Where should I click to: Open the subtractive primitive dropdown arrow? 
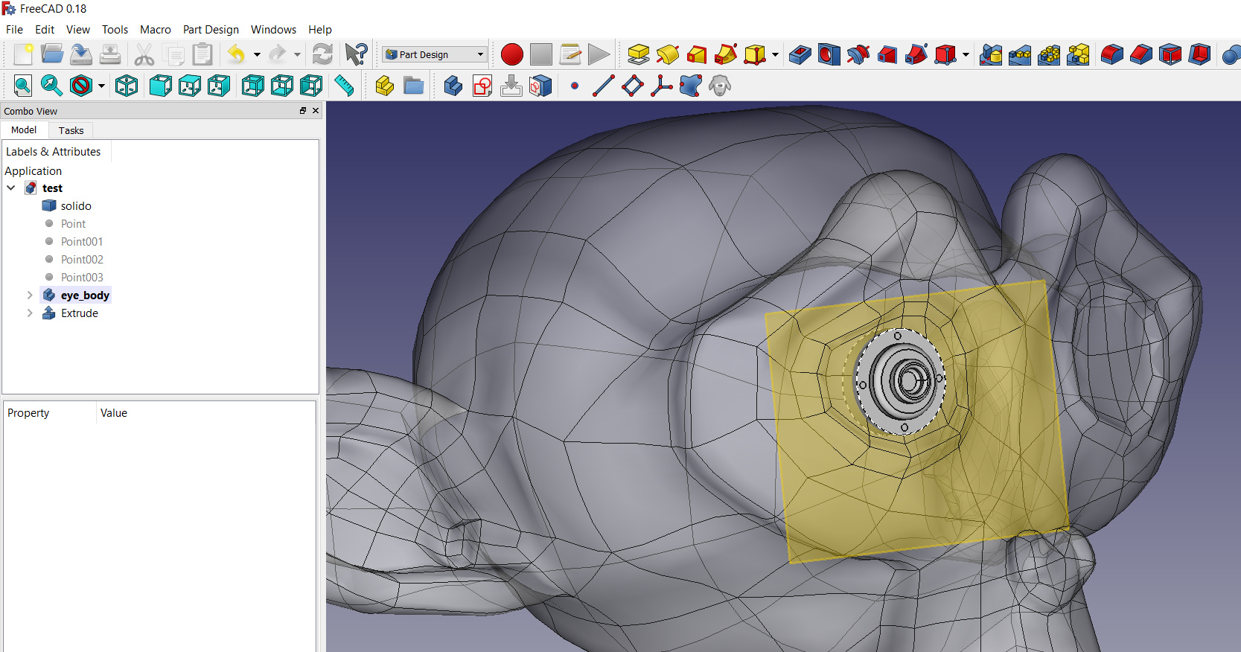click(966, 54)
